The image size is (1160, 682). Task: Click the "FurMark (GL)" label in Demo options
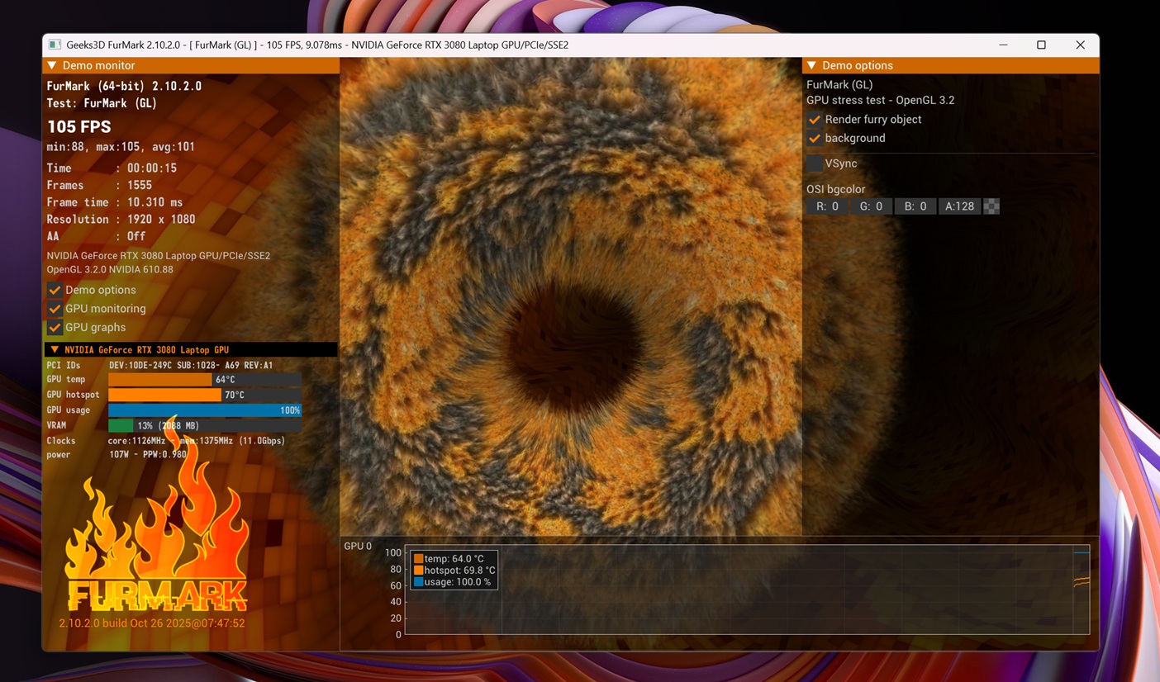[x=839, y=84]
